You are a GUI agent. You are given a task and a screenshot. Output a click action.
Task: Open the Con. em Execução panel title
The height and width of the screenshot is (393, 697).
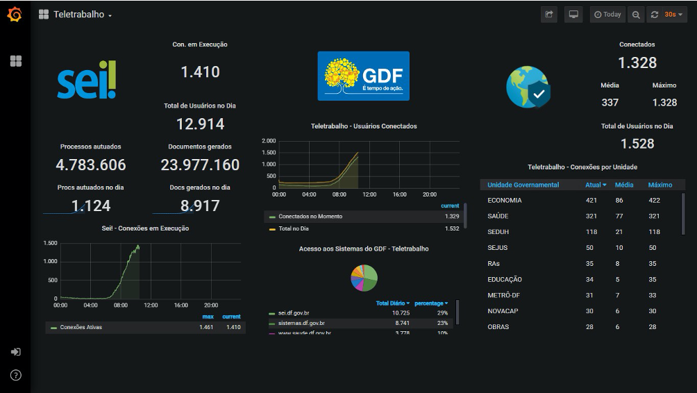[x=200, y=44]
